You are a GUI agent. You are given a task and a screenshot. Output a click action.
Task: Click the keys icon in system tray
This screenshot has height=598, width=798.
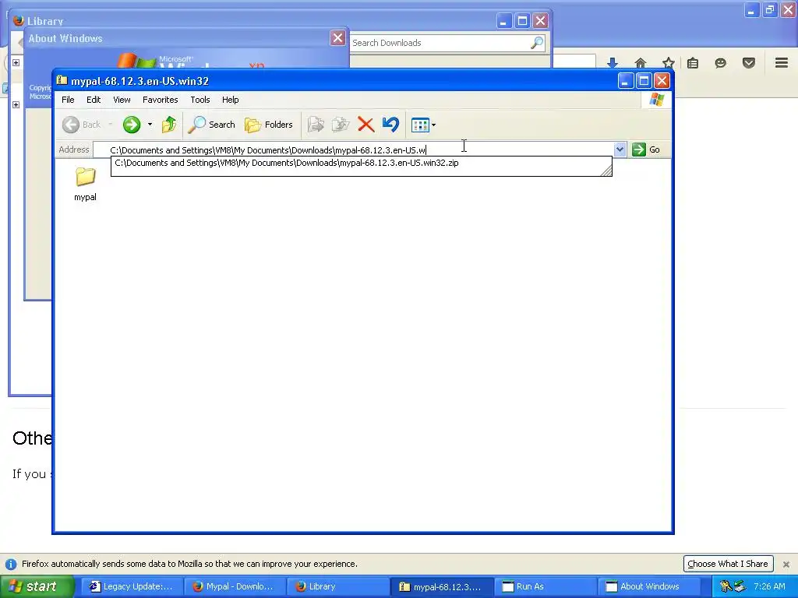click(x=726, y=586)
